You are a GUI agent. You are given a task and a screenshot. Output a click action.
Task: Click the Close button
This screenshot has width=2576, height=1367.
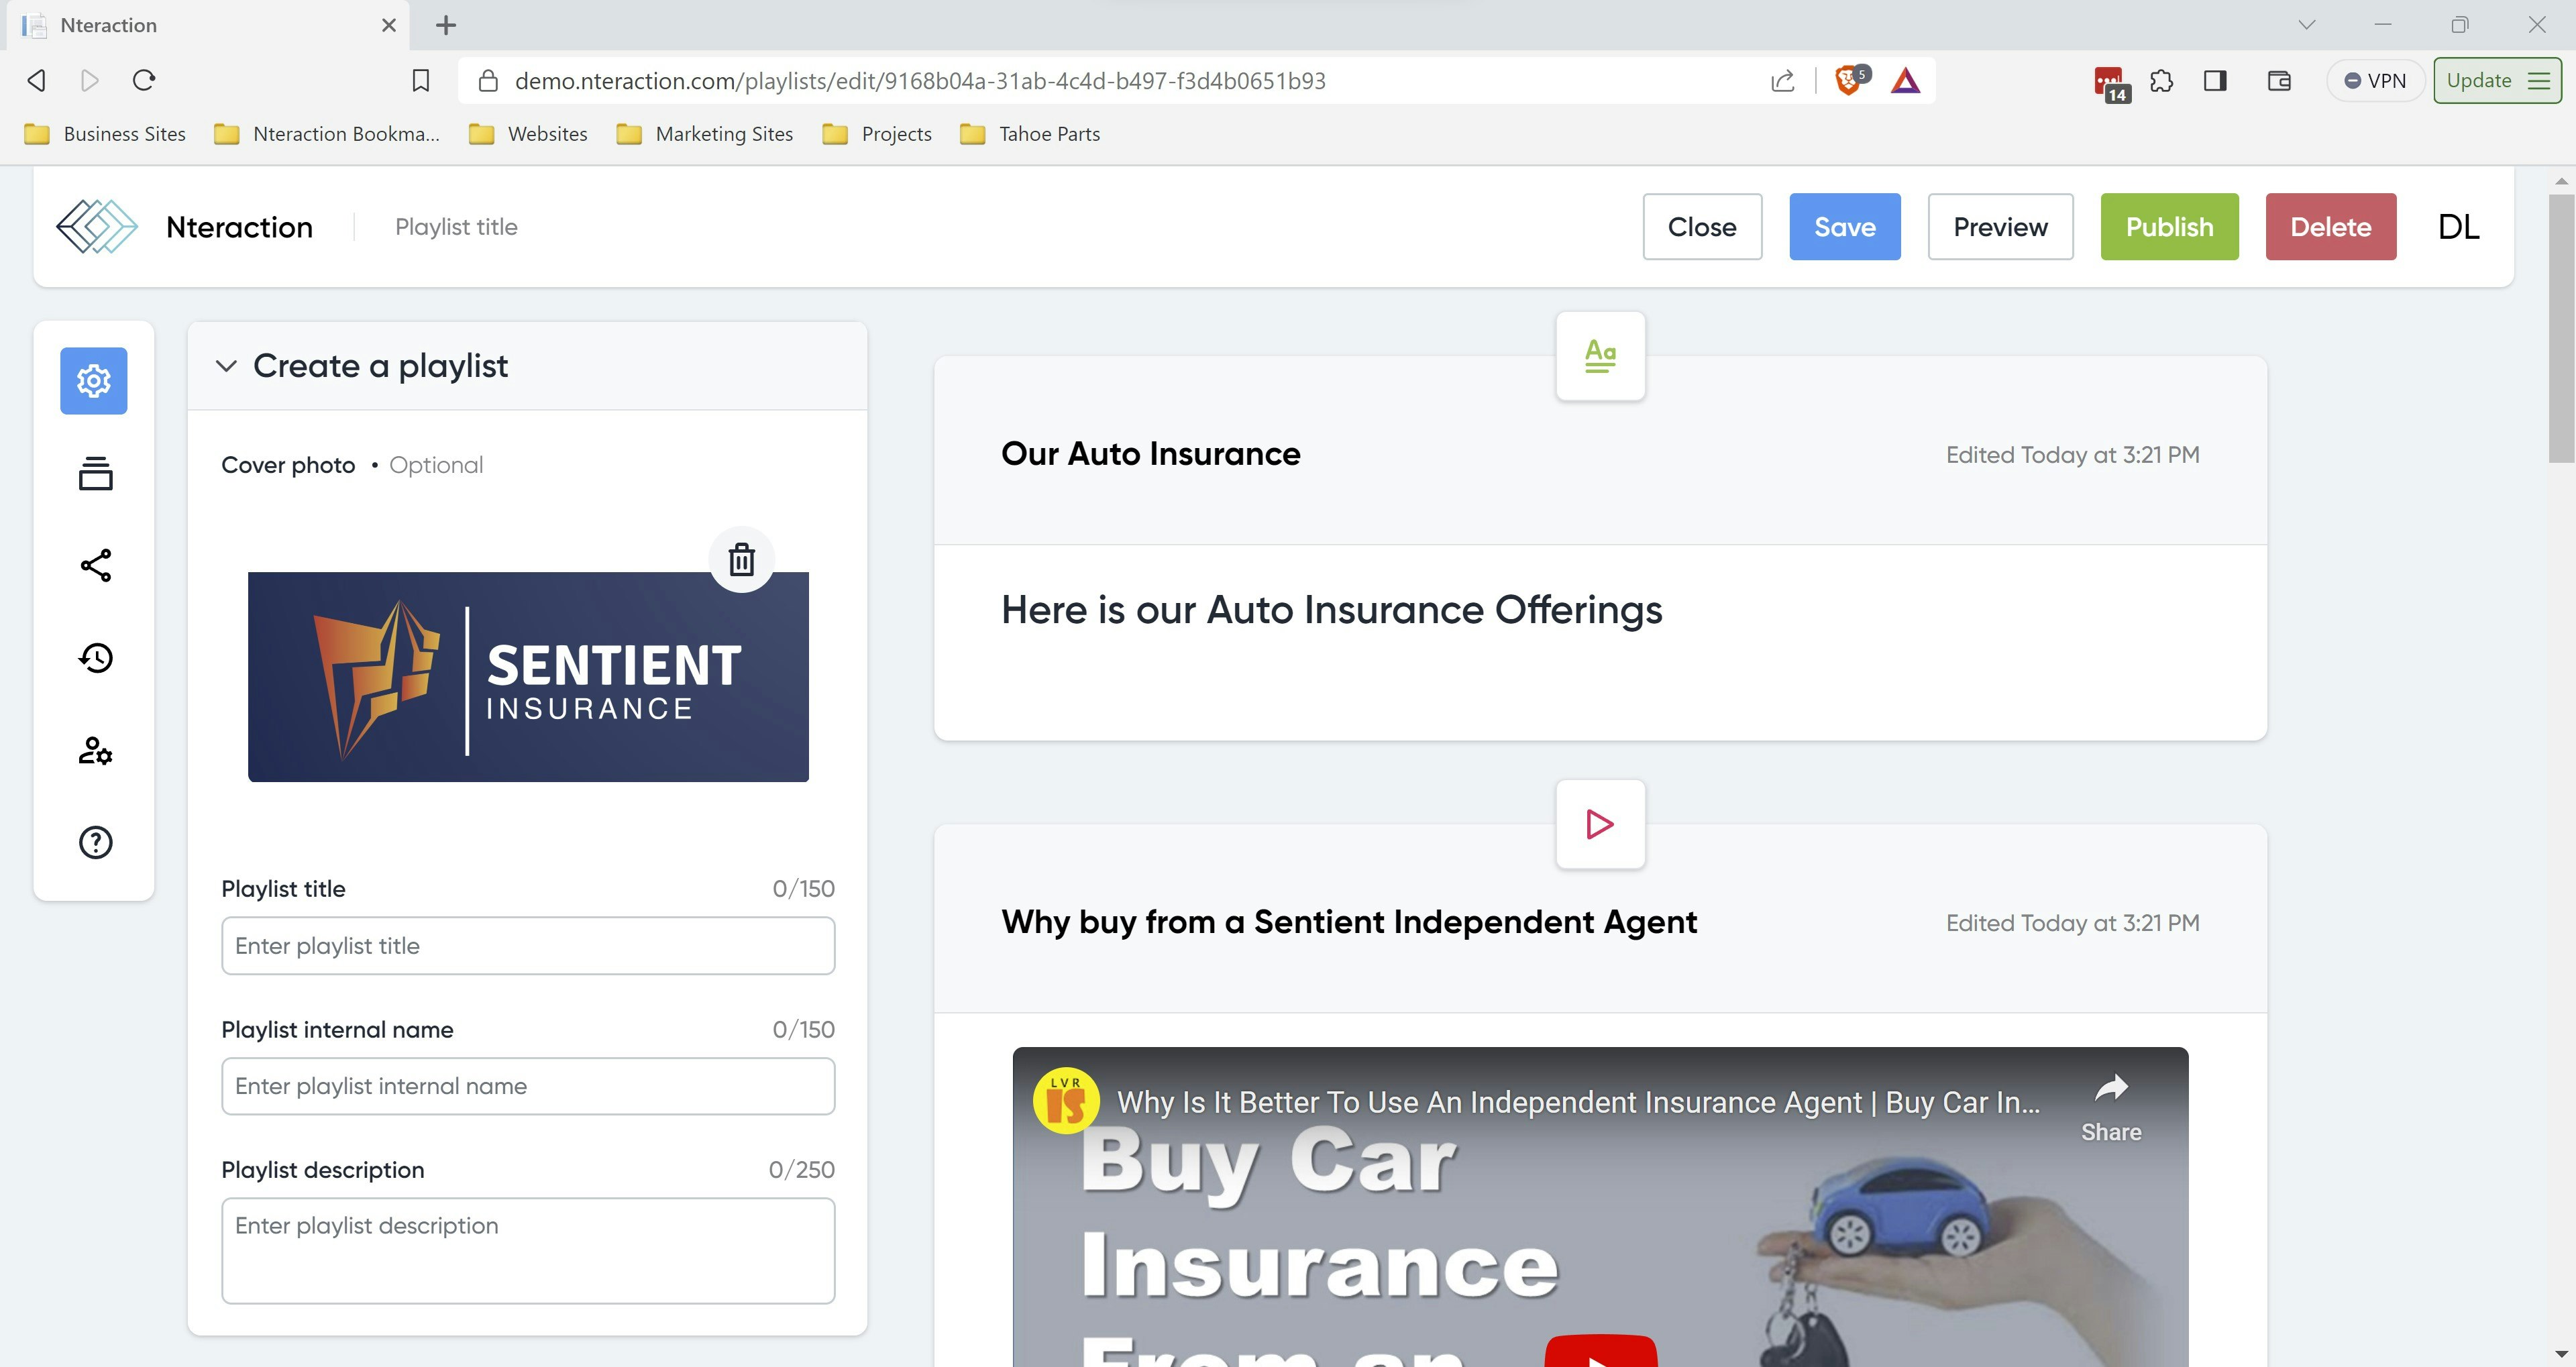pos(1702,227)
